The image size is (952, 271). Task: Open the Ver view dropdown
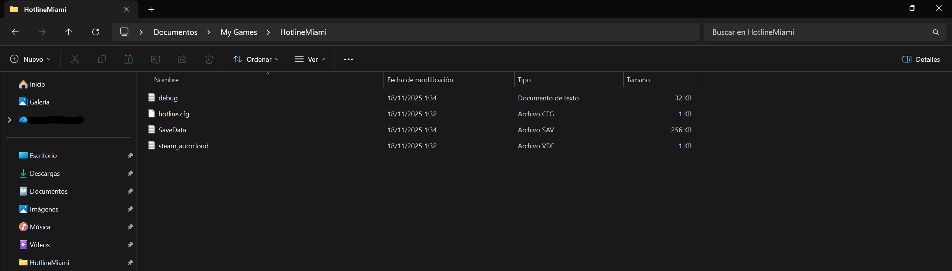click(x=310, y=59)
